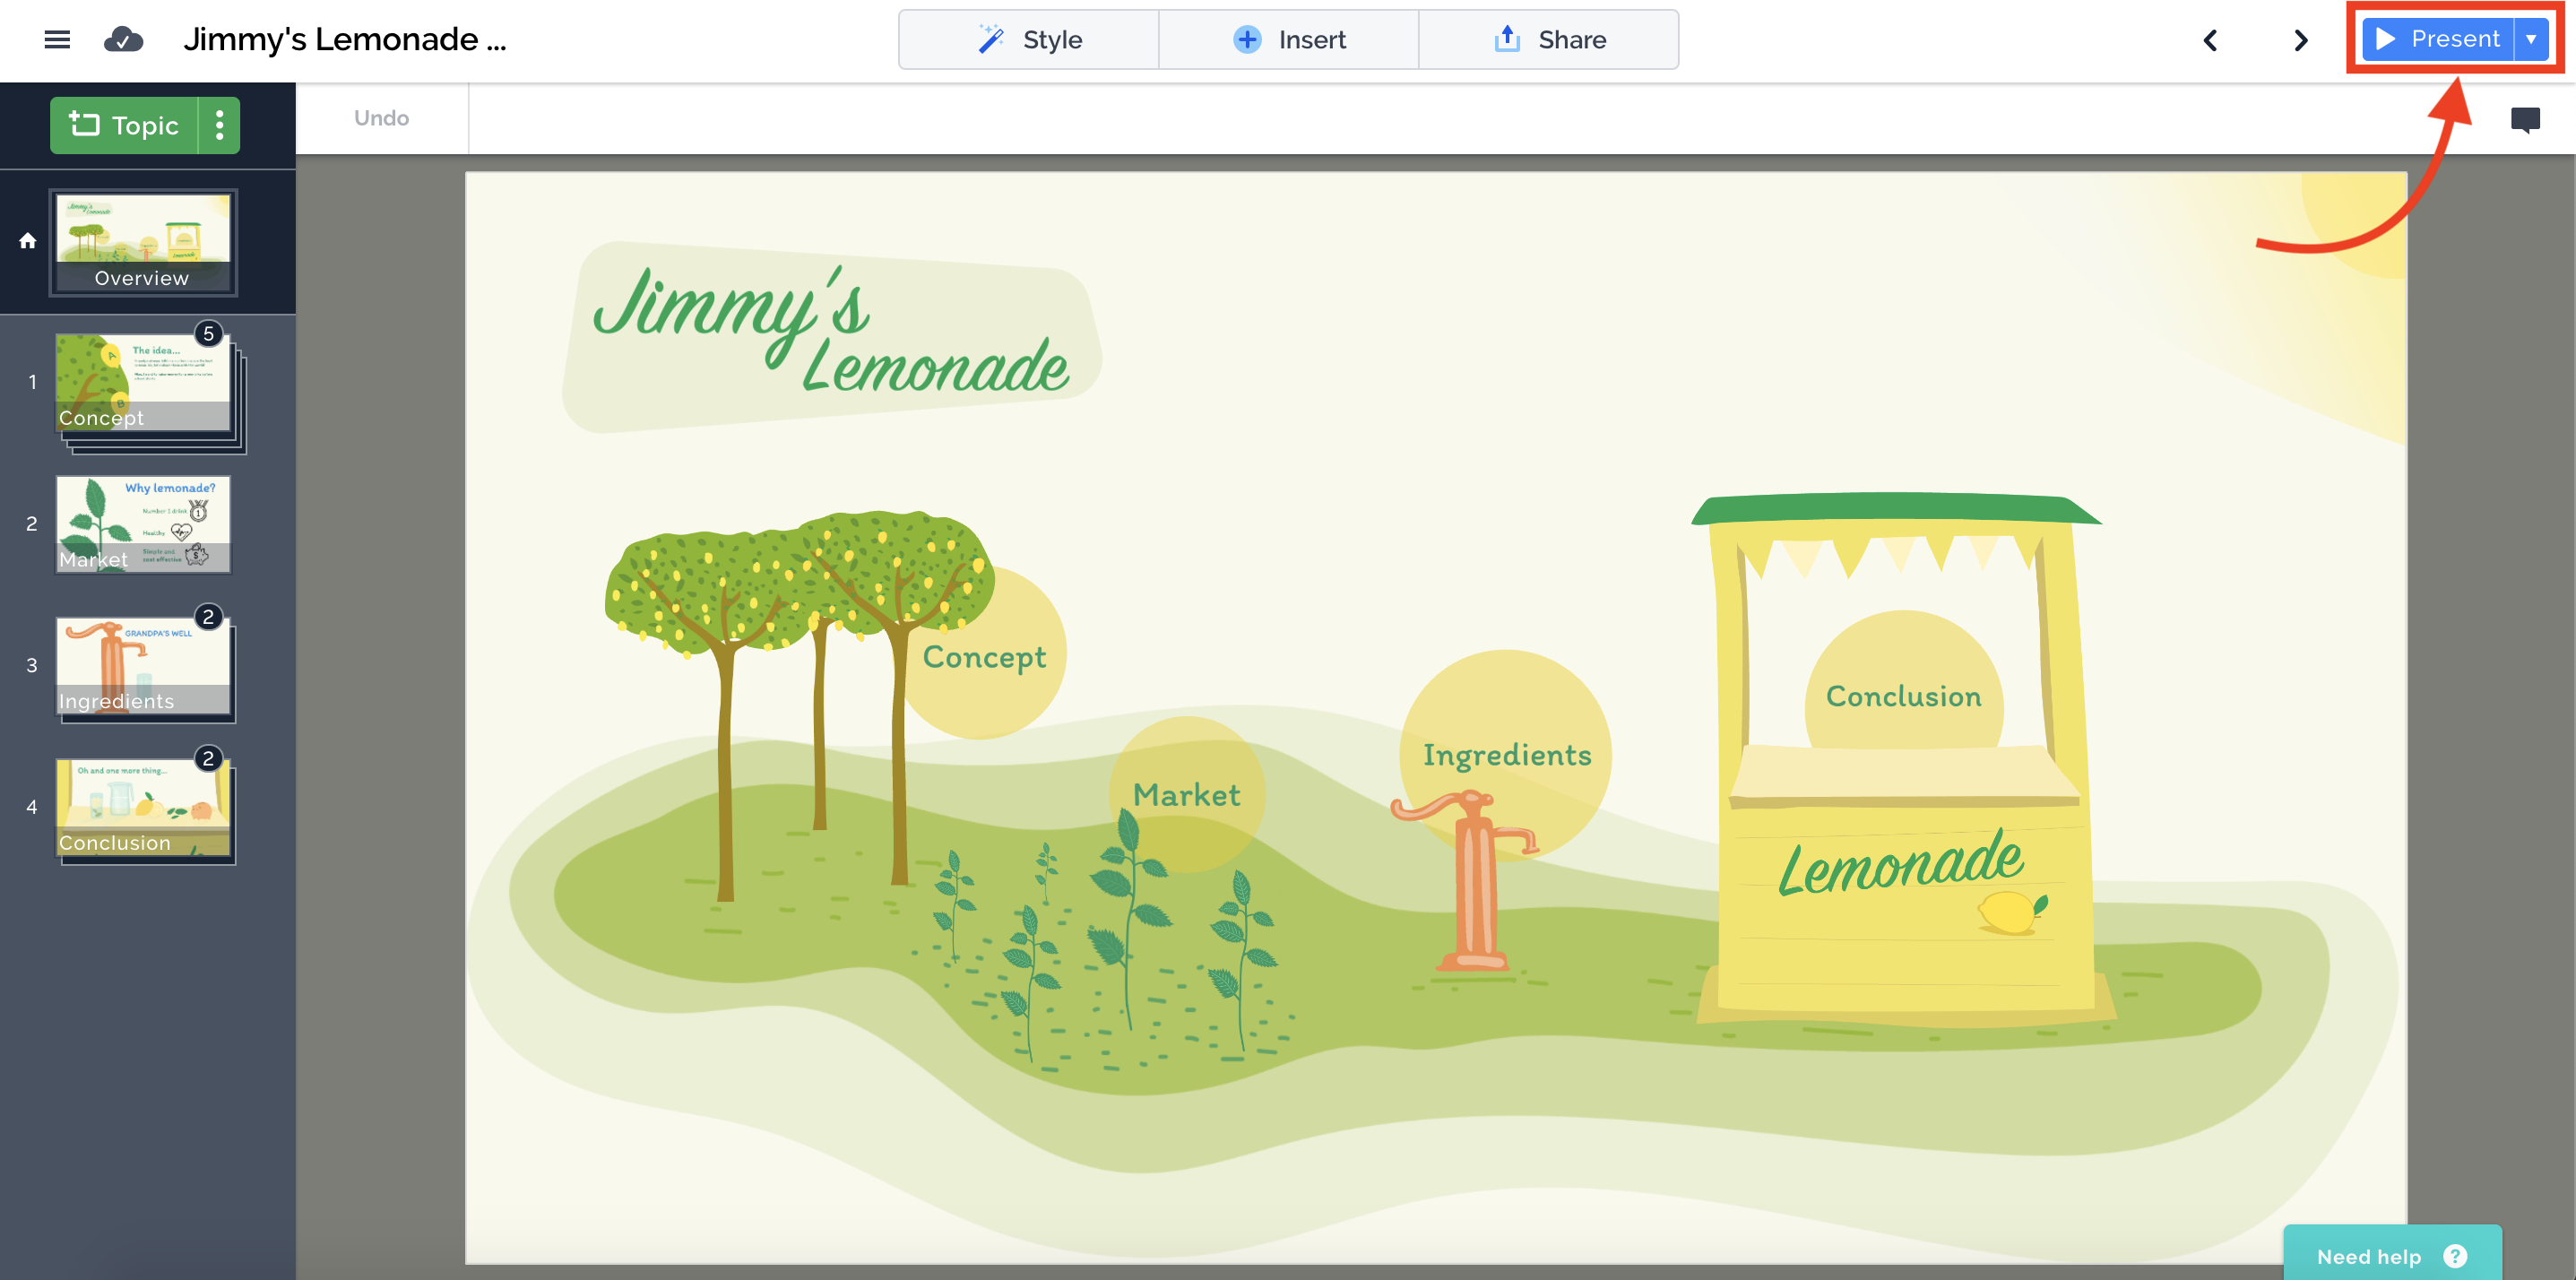Viewport: 2576px width, 1280px height.
Task: Select the Overview thumbnail
Action: click(x=143, y=242)
